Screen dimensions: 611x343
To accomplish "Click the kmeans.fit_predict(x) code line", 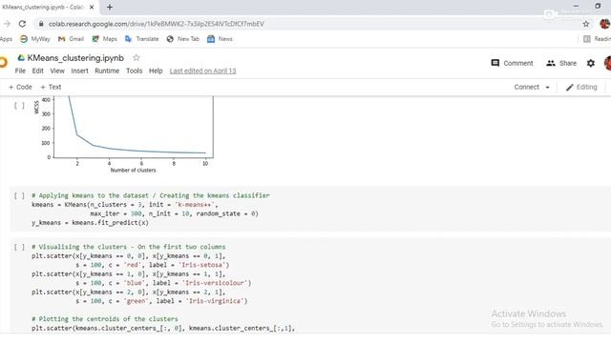I will point(90,223).
